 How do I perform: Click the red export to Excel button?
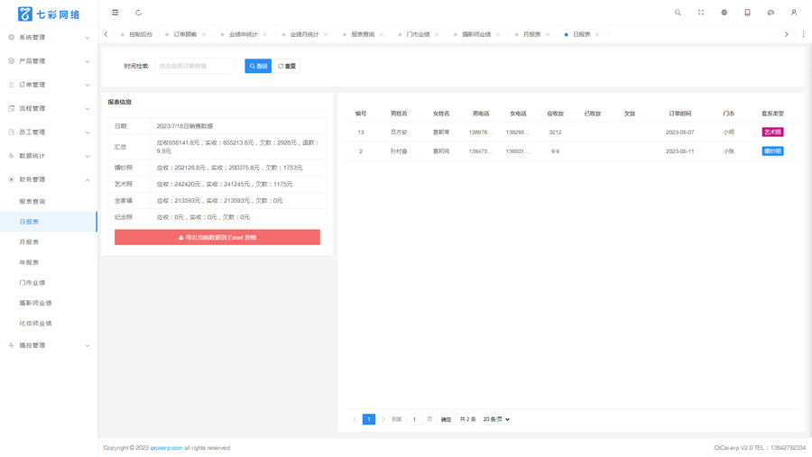pos(217,237)
